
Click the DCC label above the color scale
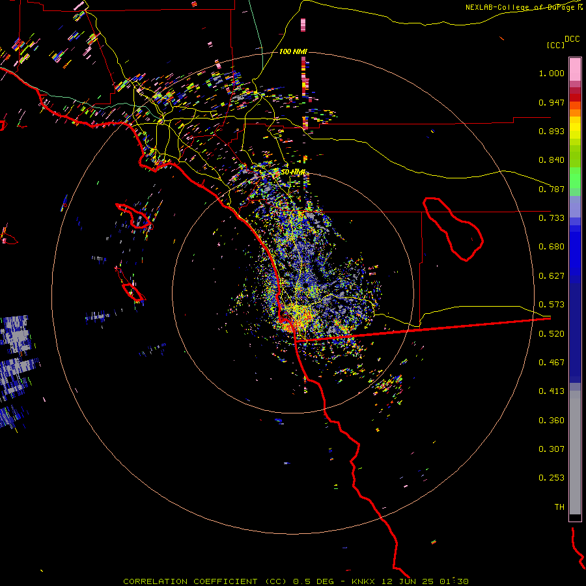click(572, 39)
